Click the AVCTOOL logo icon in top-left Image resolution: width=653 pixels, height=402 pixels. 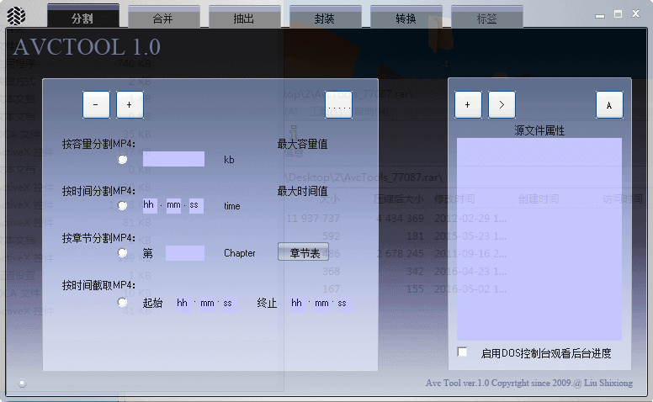point(17,16)
